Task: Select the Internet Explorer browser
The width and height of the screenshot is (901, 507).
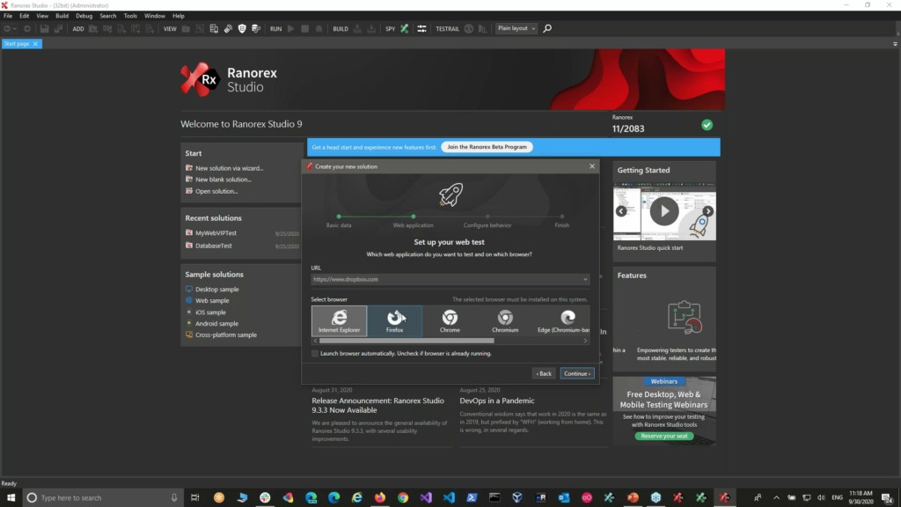Action: [x=339, y=320]
